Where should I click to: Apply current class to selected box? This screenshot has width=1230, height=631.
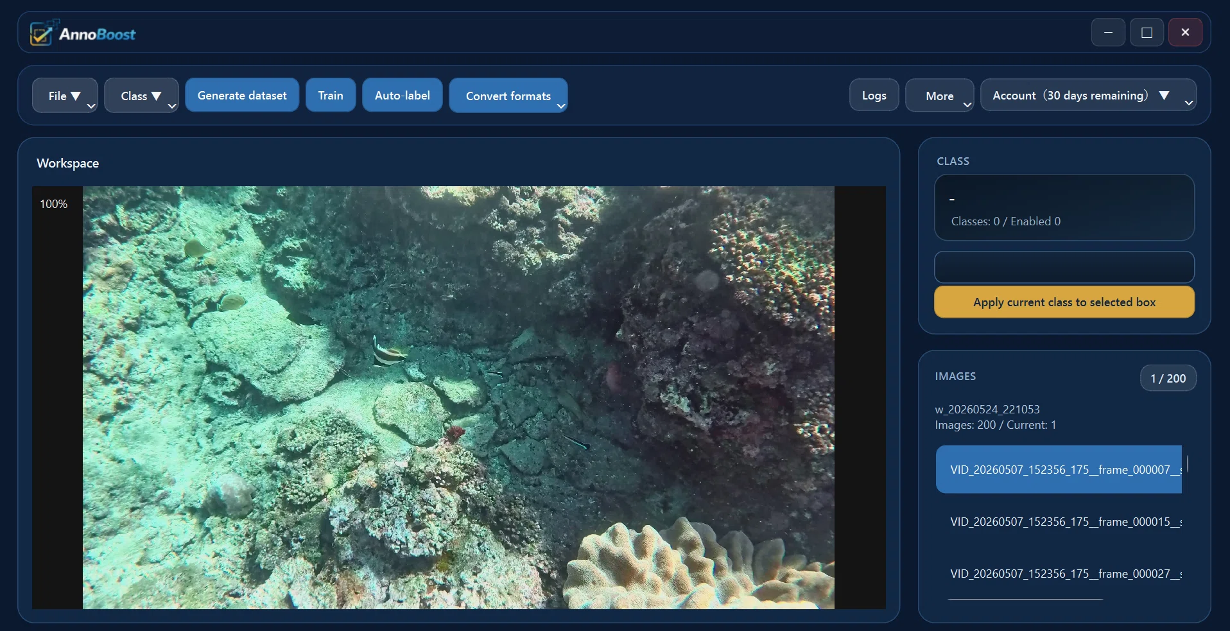[1064, 302]
